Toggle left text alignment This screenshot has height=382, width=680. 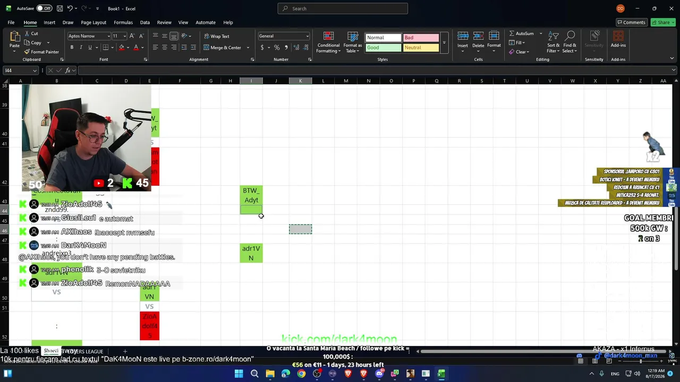pos(155,47)
